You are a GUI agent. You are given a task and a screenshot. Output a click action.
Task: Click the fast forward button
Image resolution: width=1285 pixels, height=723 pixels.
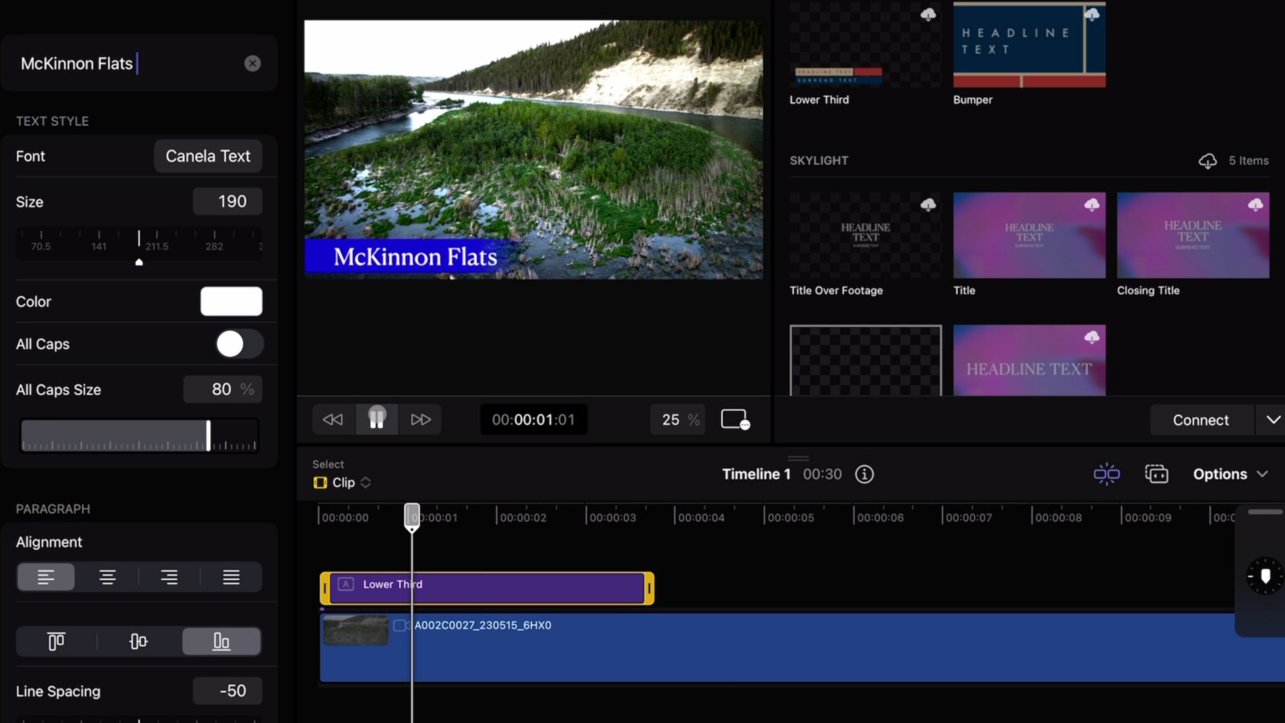pos(420,419)
